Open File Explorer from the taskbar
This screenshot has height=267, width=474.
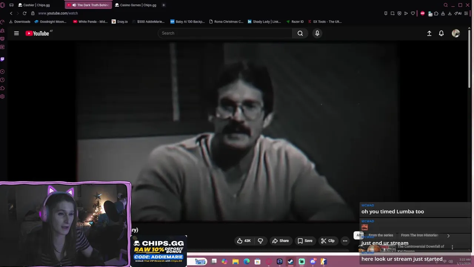point(236,261)
